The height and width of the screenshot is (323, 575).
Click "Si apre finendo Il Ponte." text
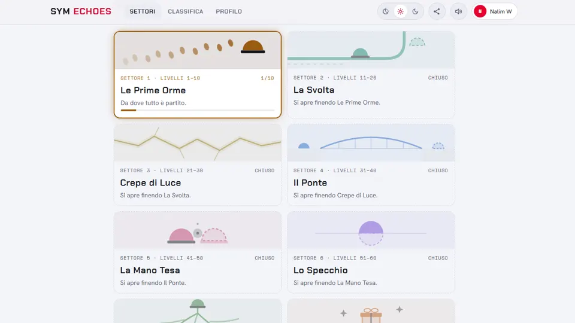(x=153, y=283)
